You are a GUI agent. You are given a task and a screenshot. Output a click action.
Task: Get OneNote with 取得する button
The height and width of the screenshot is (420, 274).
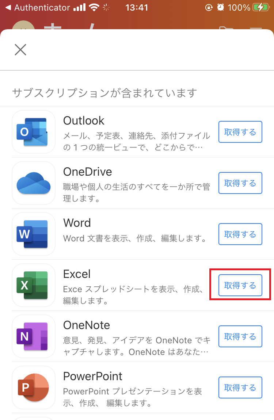tap(240, 336)
